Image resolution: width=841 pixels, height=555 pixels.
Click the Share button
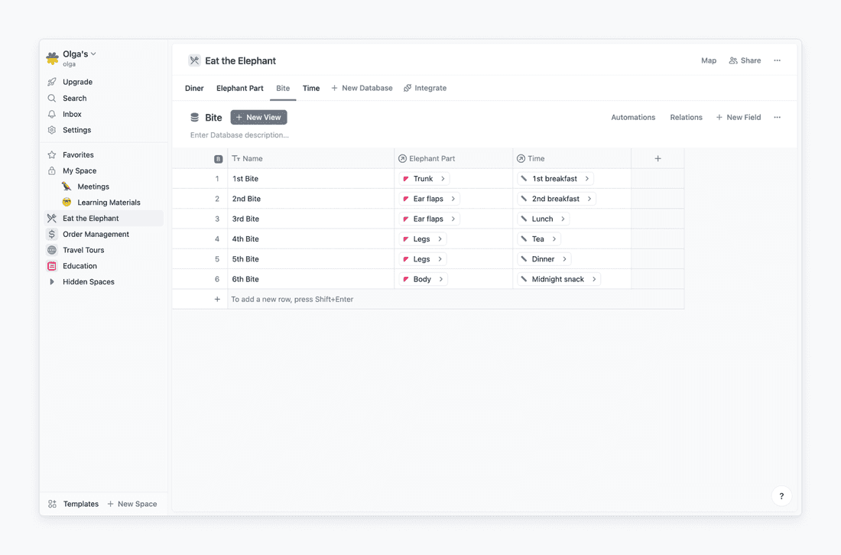pyautogui.click(x=745, y=60)
